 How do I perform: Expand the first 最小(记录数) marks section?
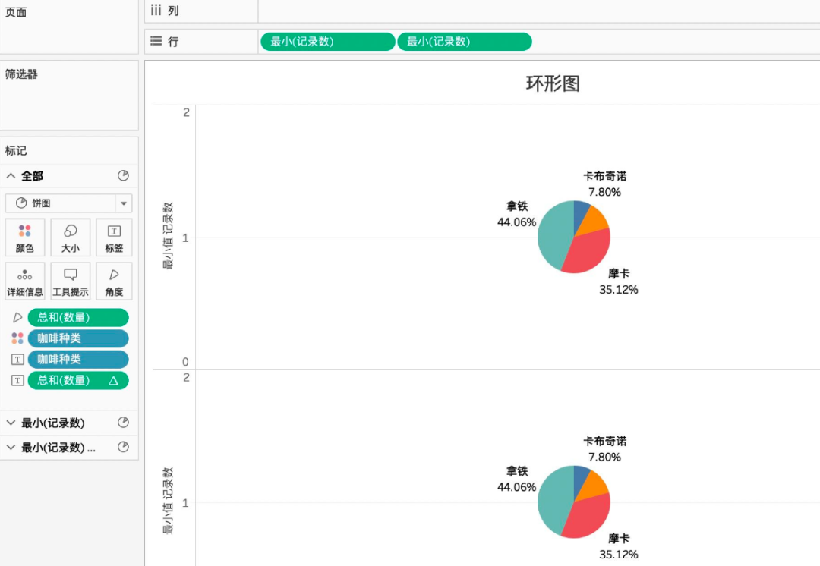tap(11, 423)
